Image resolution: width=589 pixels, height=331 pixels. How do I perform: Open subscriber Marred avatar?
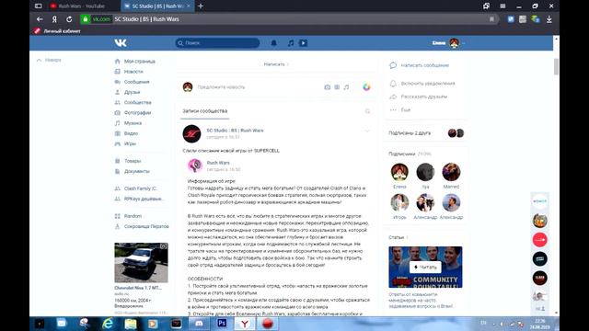pyautogui.click(x=451, y=172)
